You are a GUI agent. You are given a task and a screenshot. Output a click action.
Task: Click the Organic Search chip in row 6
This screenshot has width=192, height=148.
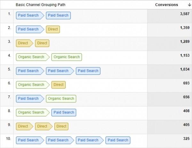pyautogui.click(x=33, y=85)
